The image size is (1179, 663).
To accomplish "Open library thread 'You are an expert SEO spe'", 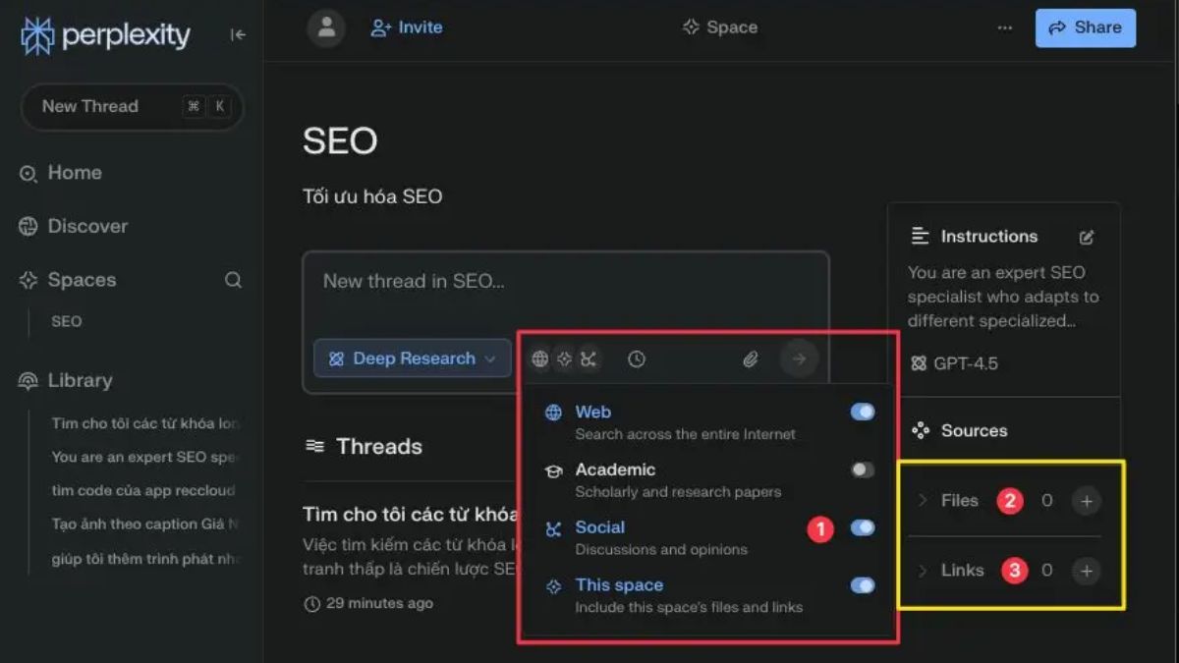I will coord(143,457).
